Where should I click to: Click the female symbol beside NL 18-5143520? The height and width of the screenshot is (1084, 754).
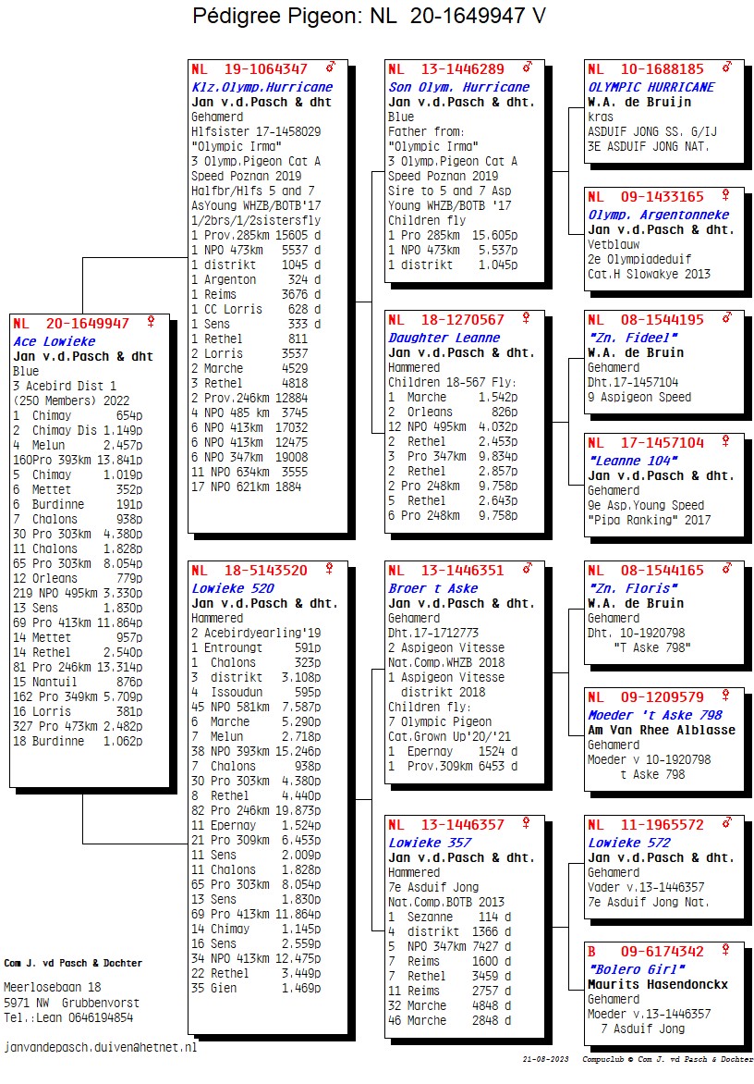point(331,570)
